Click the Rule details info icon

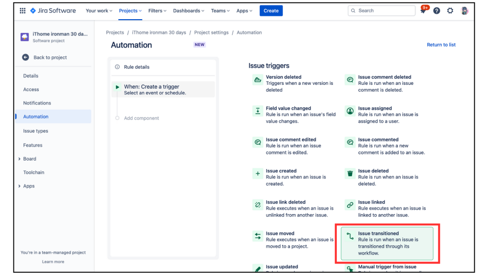pos(117,67)
